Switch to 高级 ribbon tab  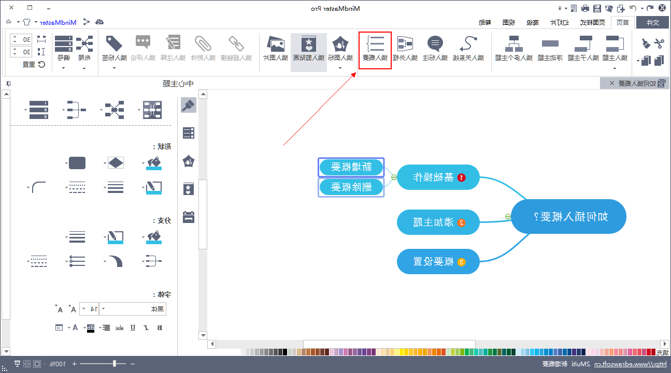coord(532,22)
